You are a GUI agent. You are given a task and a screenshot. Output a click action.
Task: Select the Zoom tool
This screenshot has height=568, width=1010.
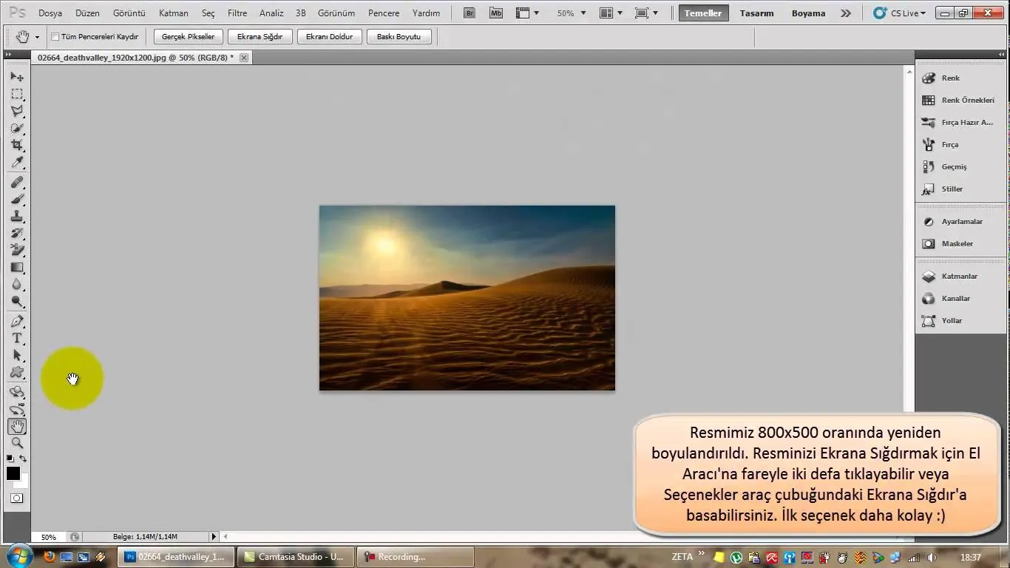click(x=16, y=442)
